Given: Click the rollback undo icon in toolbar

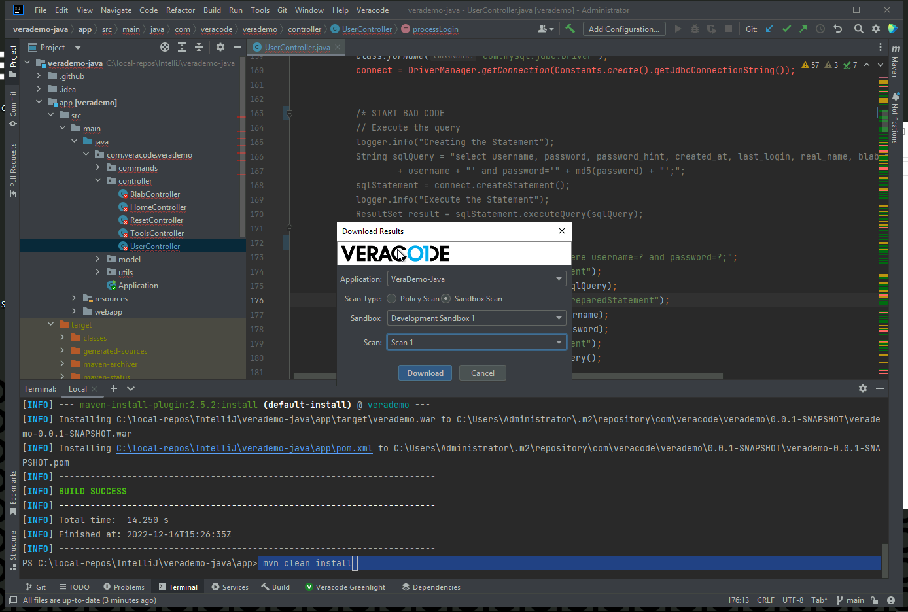Looking at the screenshot, I should tap(837, 29).
